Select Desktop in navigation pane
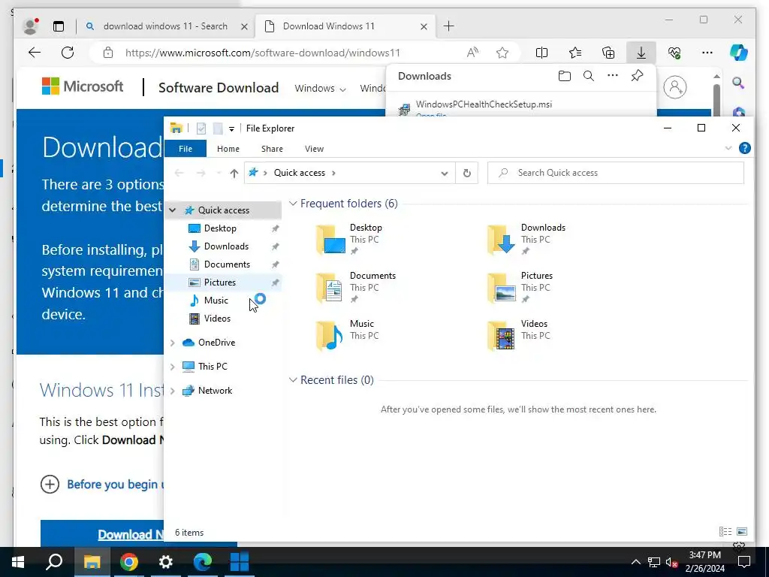This screenshot has width=769, height=577. 220,228
